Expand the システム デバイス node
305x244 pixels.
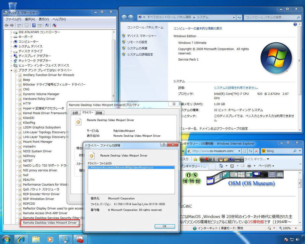point(11,46)
